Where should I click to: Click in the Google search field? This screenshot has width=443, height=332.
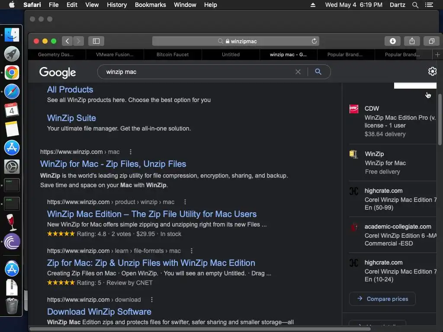[198, 72]
